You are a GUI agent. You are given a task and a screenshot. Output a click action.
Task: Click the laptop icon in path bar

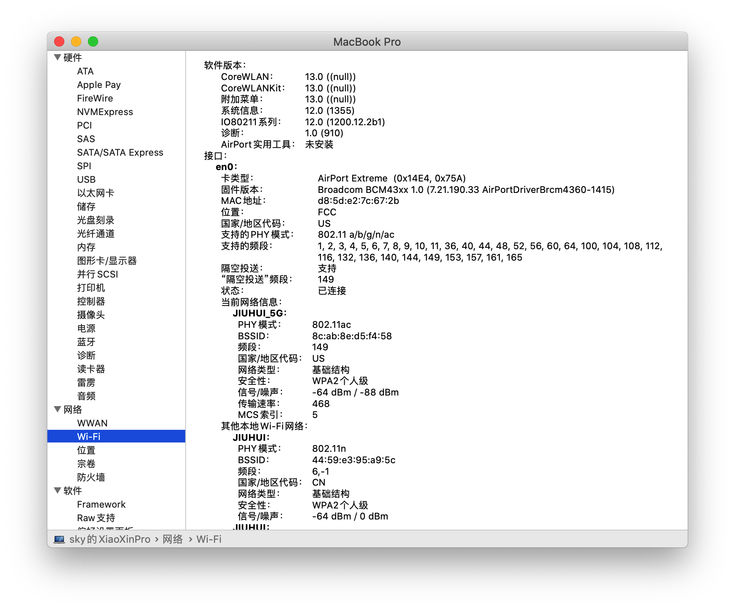point(59,539)
